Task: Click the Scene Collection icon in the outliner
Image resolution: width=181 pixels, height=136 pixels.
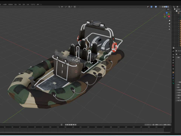Action: tap(175, 9)
